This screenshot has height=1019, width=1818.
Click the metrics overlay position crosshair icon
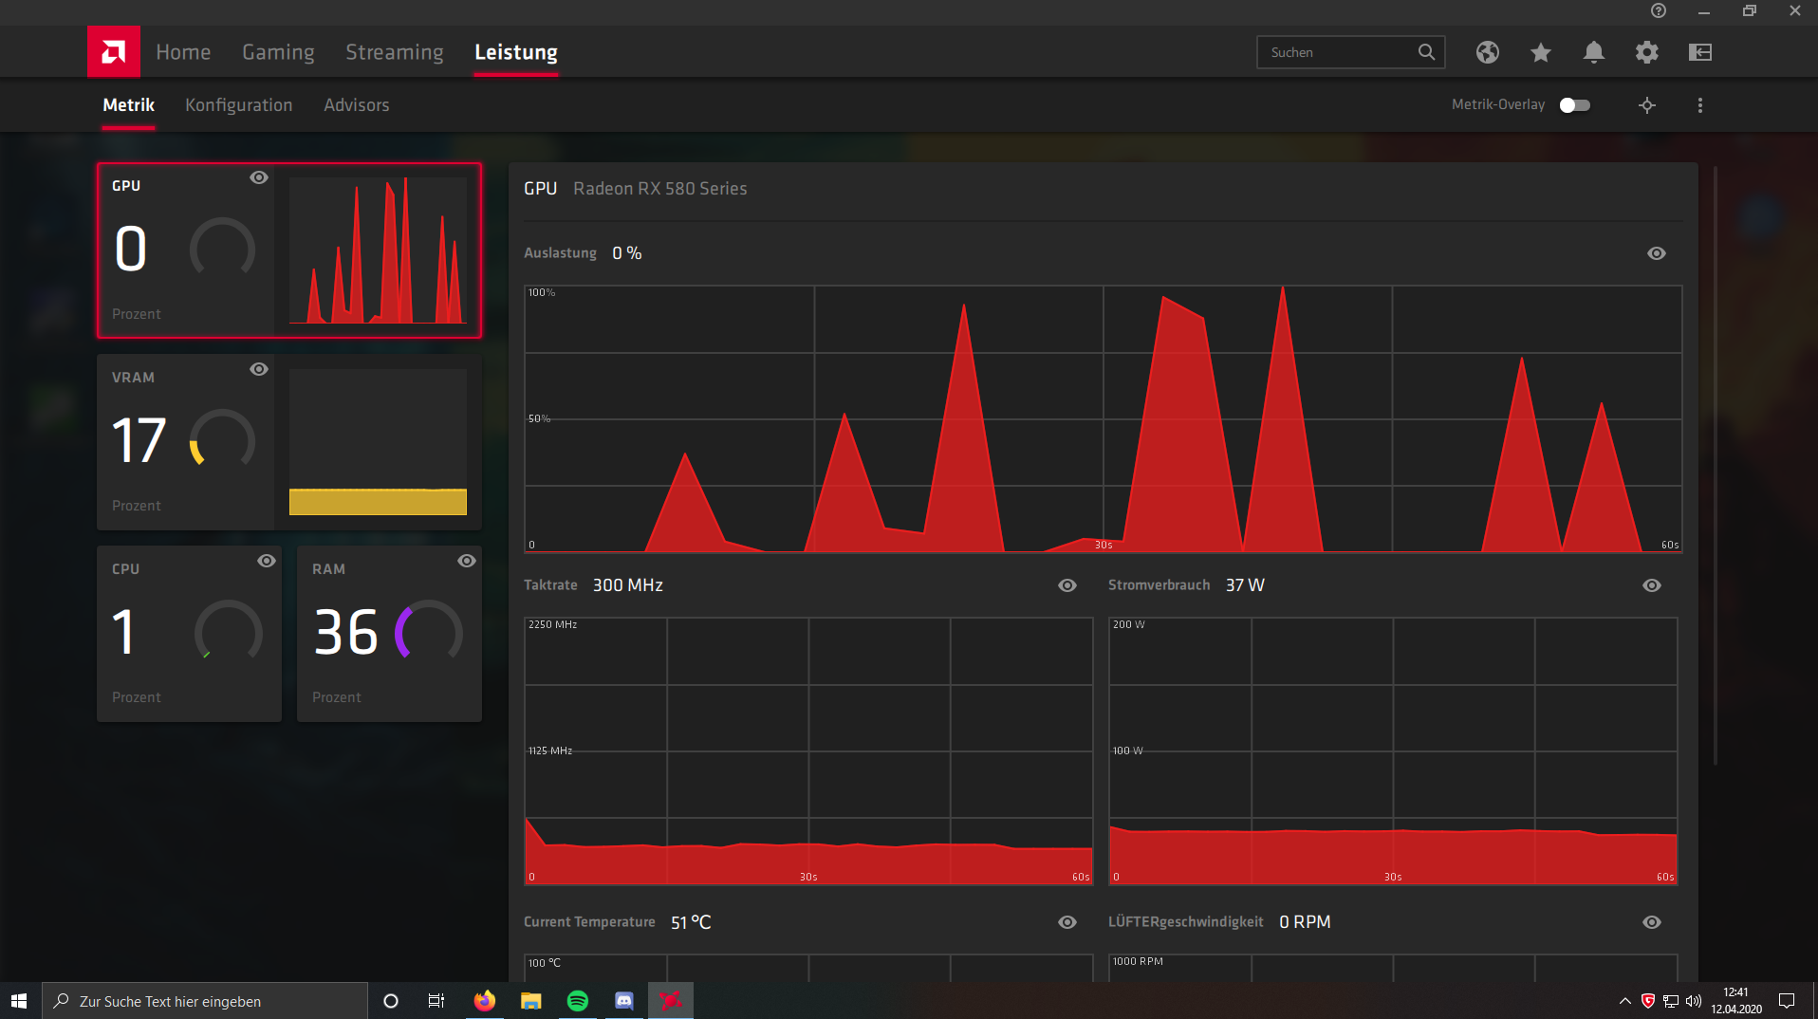click(1647, 105)
